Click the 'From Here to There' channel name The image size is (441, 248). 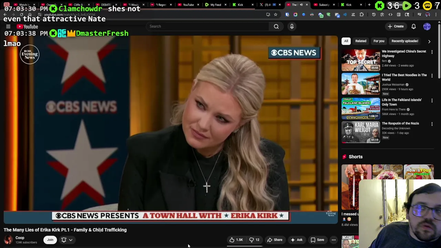(x=393, y=110)
